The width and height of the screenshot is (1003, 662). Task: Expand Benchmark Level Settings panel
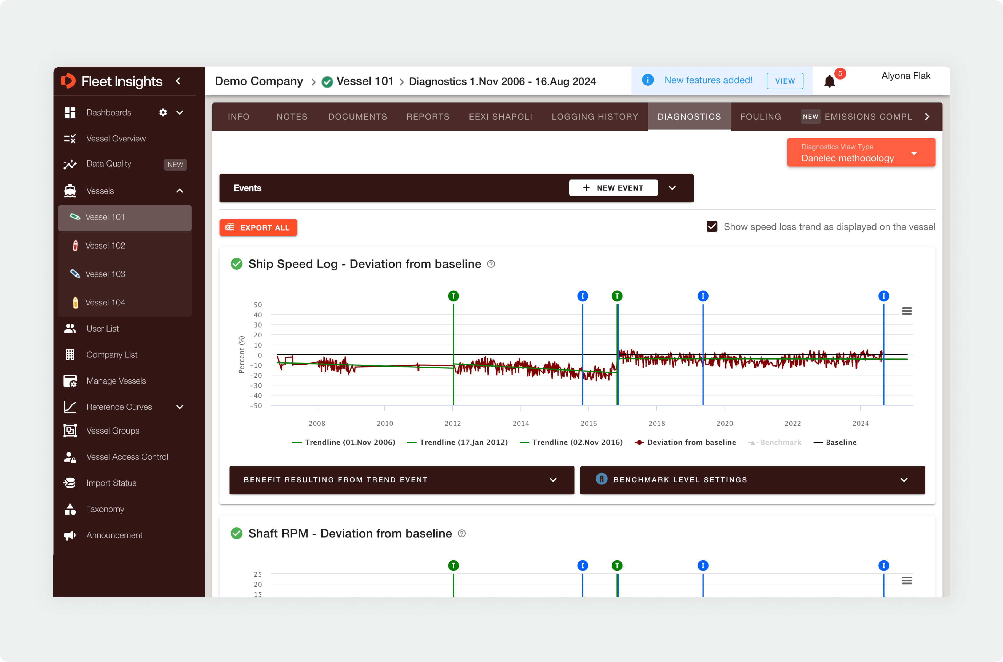(x=753, y=480)
